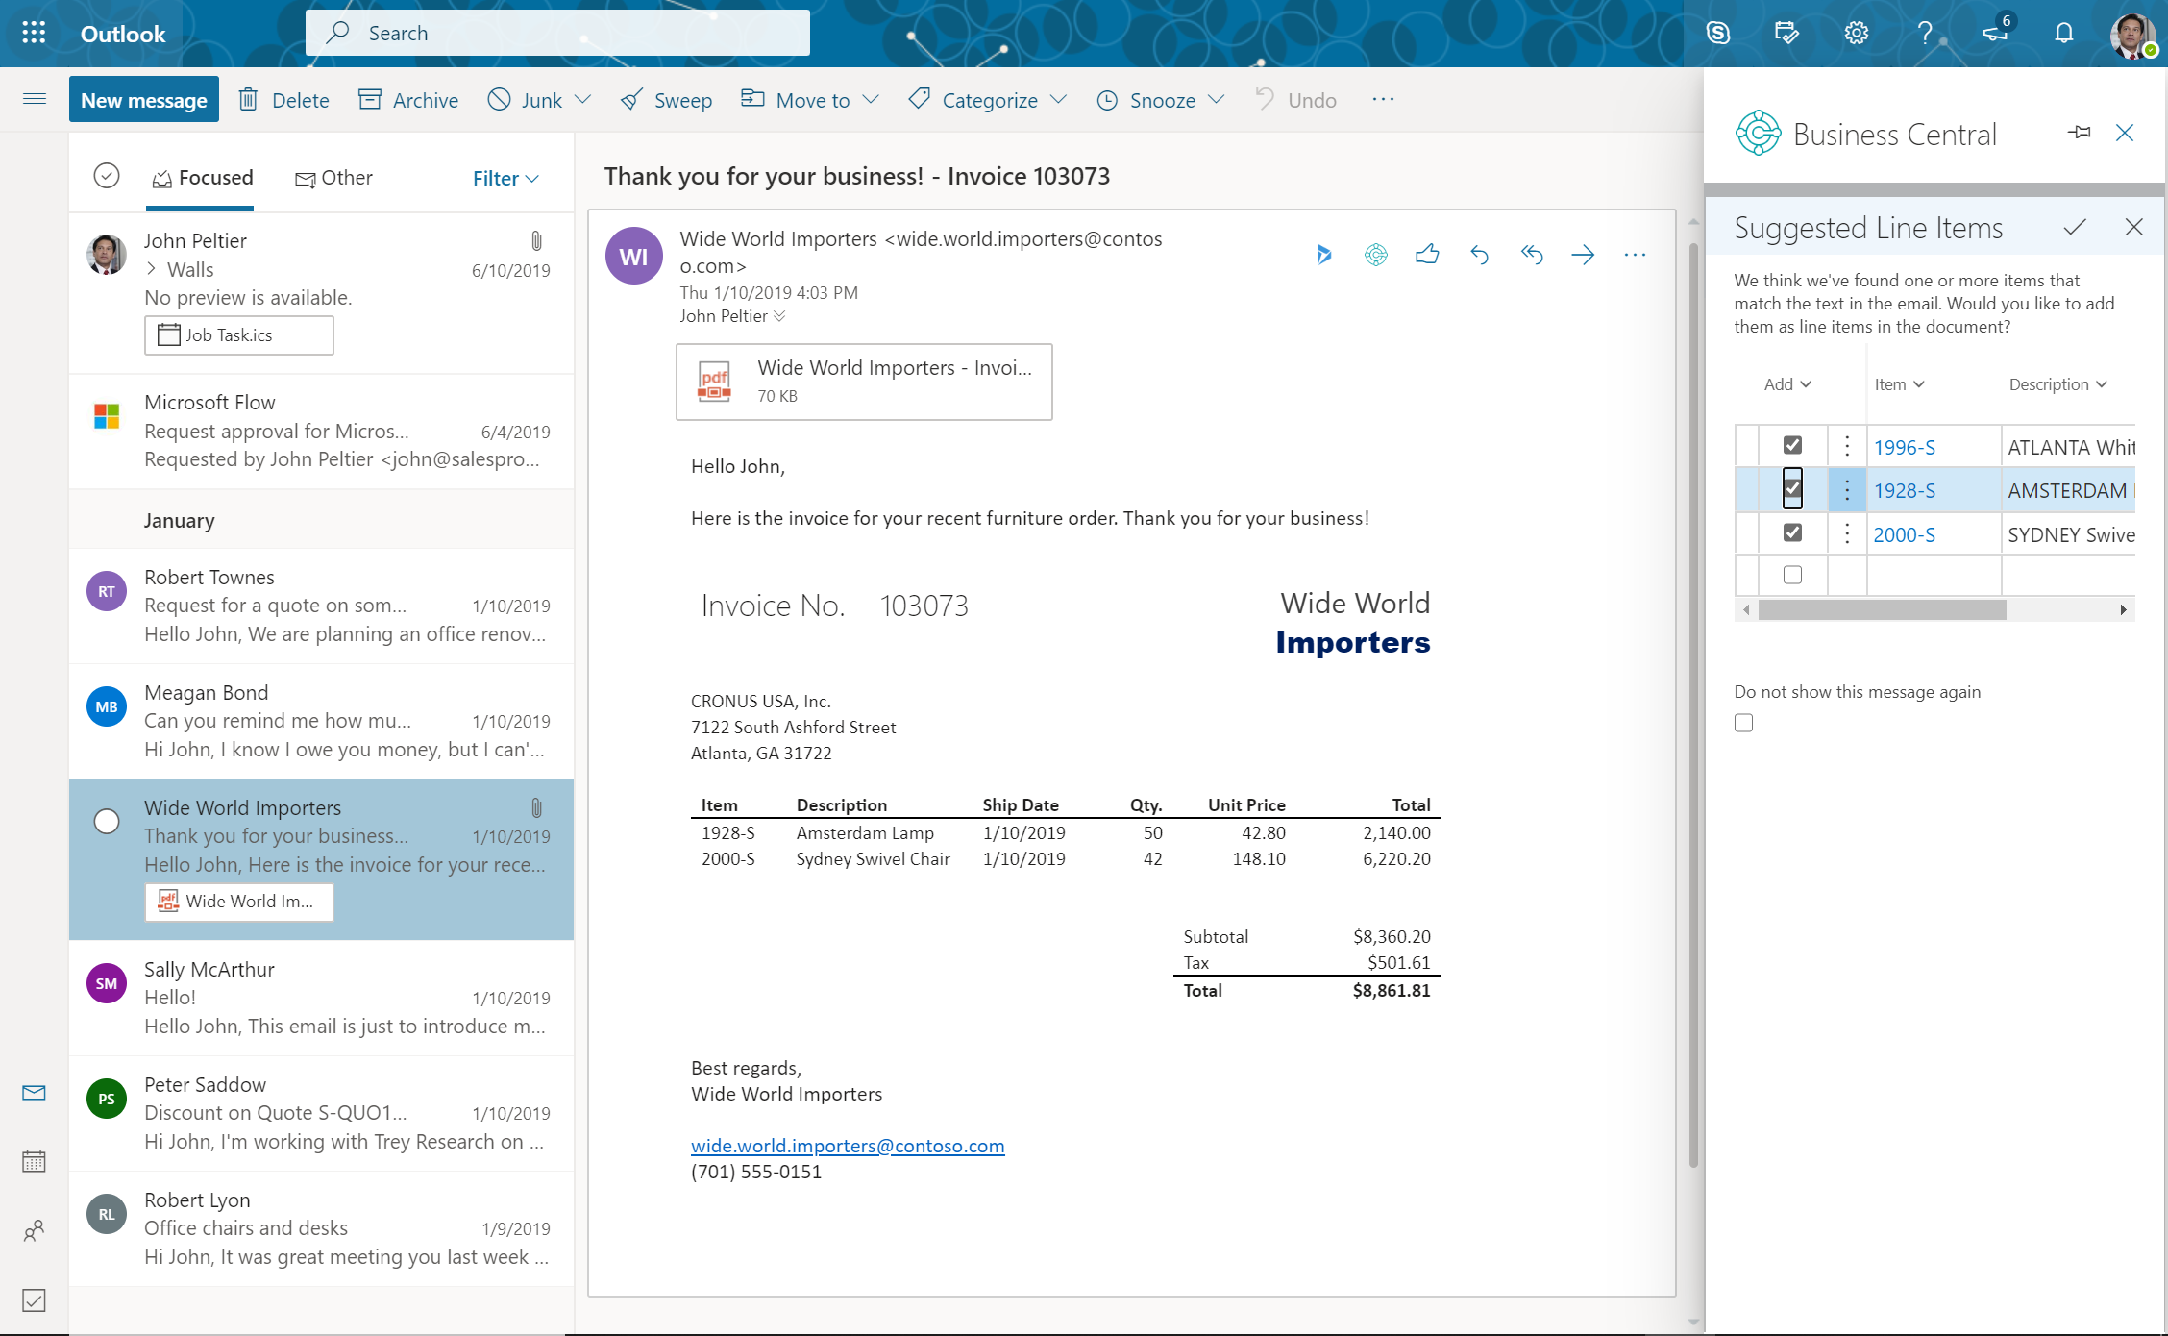This screenshot has width=2168, height=1336.
Task: Sweep the mailbox using Sweep command
Action: [666, 99]
